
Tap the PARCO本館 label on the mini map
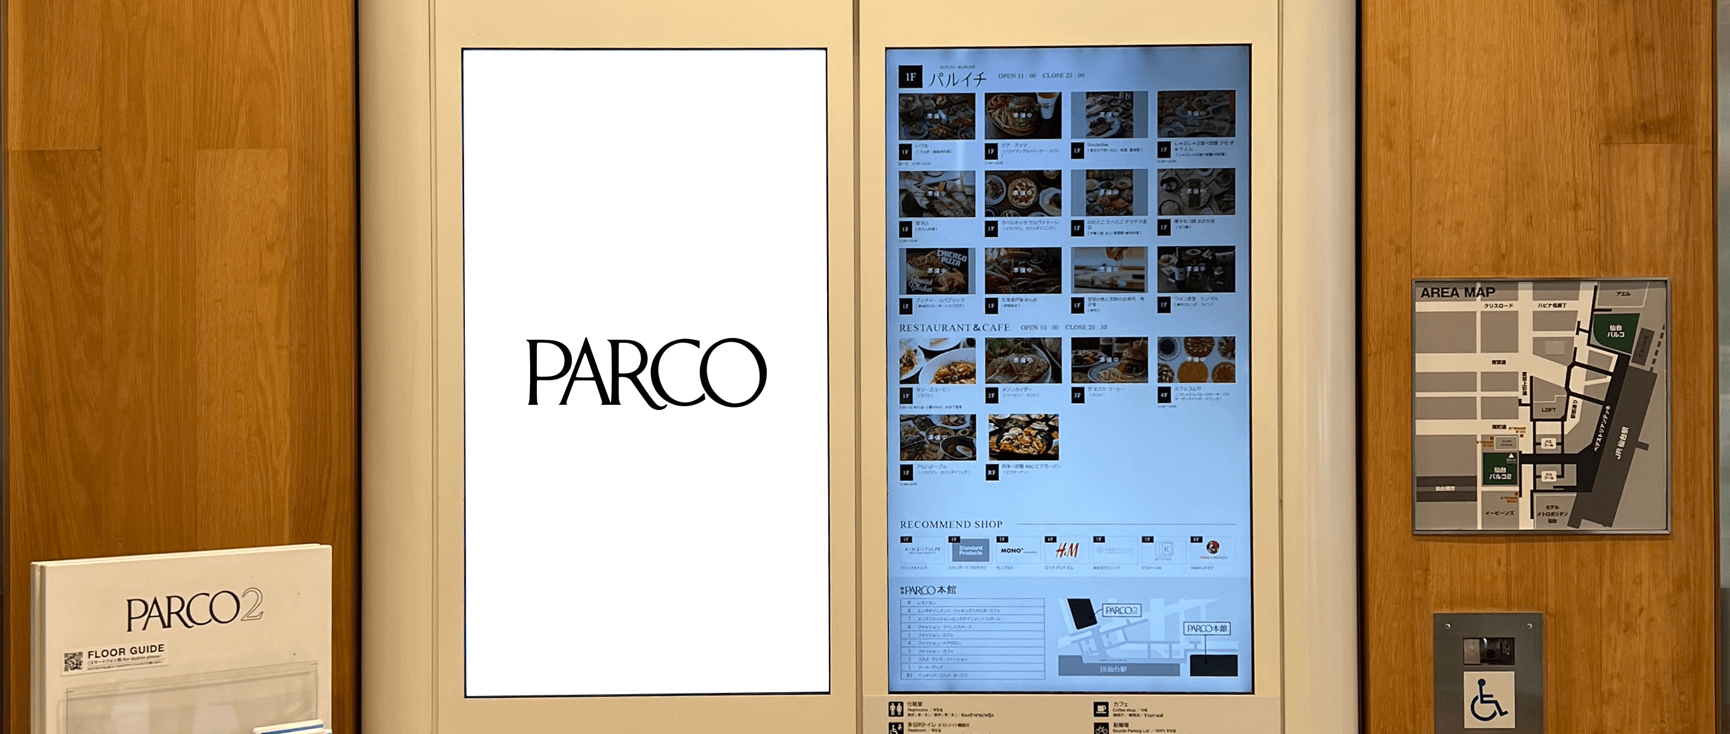pos(1207,629)
